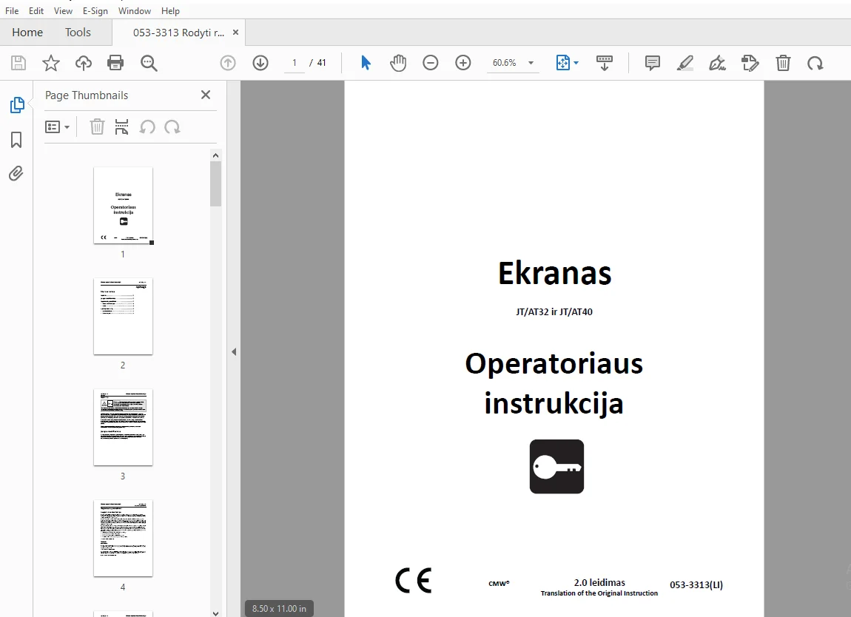Open the edit and send tool icon

click(x=750, y=63)
